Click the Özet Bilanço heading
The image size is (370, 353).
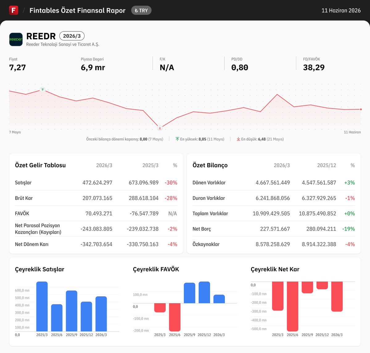(210, 165)
